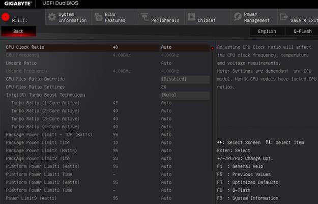
Task: Click the F5 Previous Values help line
Action: click(244, 174)
